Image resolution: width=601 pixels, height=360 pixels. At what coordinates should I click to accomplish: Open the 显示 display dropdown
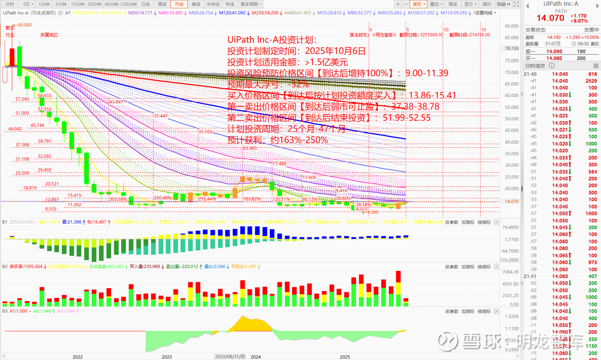pos(470,4)
